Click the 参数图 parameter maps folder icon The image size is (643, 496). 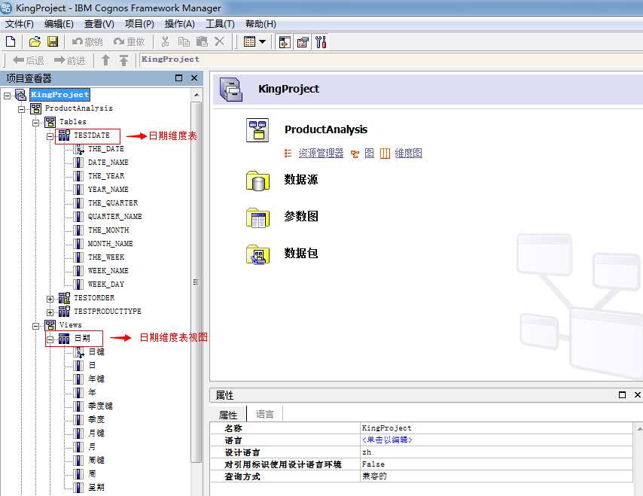(x=258, y=218)
